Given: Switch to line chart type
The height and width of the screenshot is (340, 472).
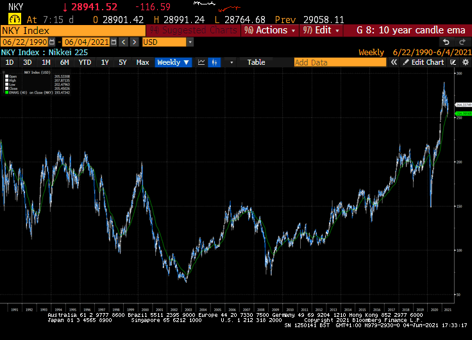Looking at the screenshot, I should pos(201,62).
